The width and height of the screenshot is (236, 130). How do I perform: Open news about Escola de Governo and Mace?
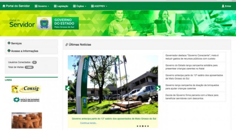194,97
